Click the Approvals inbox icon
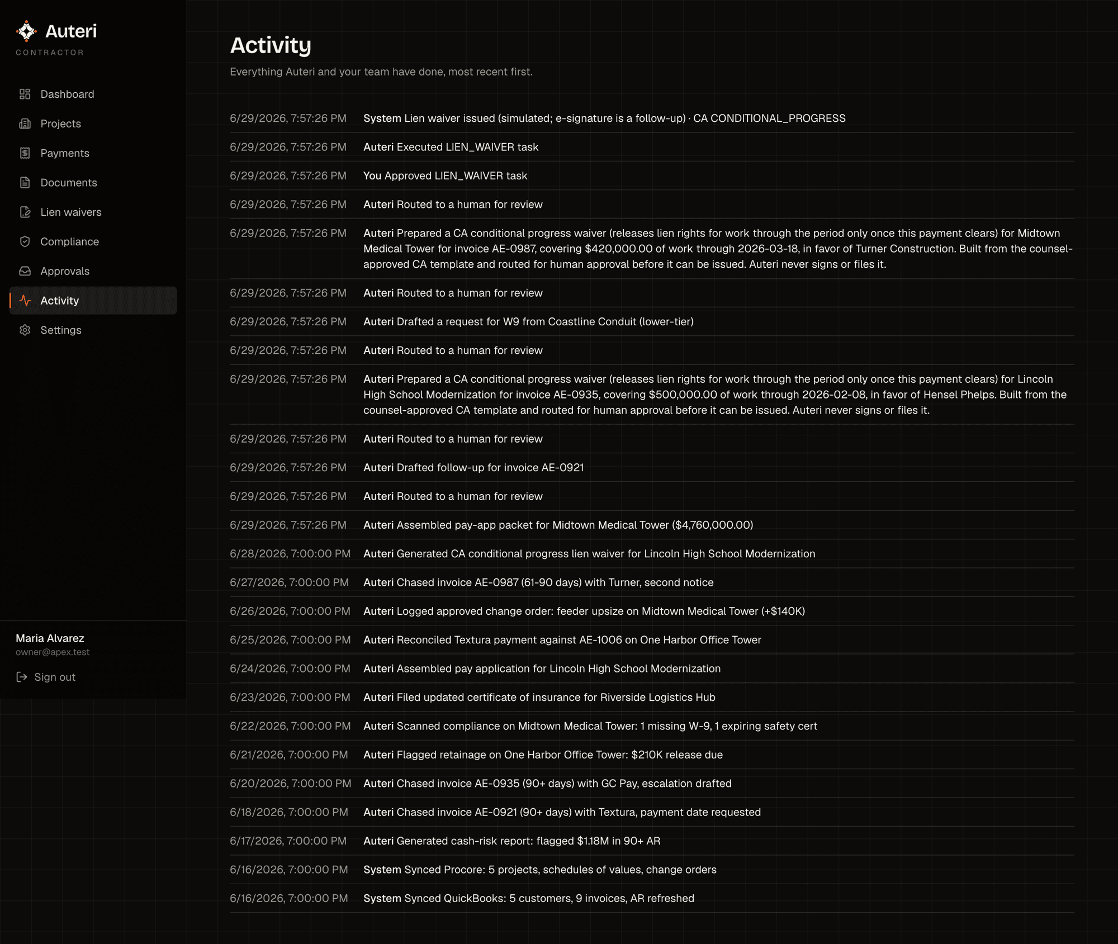This screenshot has width=1118, height=944. [25, 271]
